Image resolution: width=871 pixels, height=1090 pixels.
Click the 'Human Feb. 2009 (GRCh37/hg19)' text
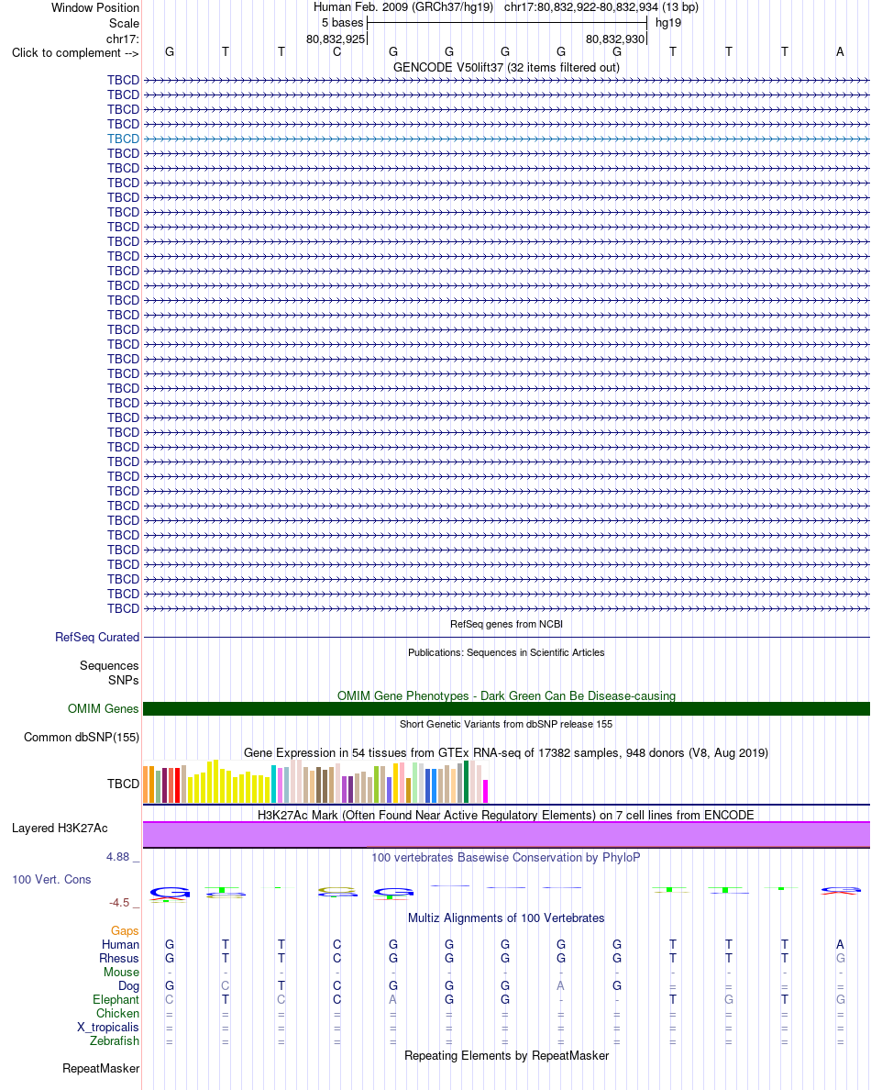[x=403, y=7]
